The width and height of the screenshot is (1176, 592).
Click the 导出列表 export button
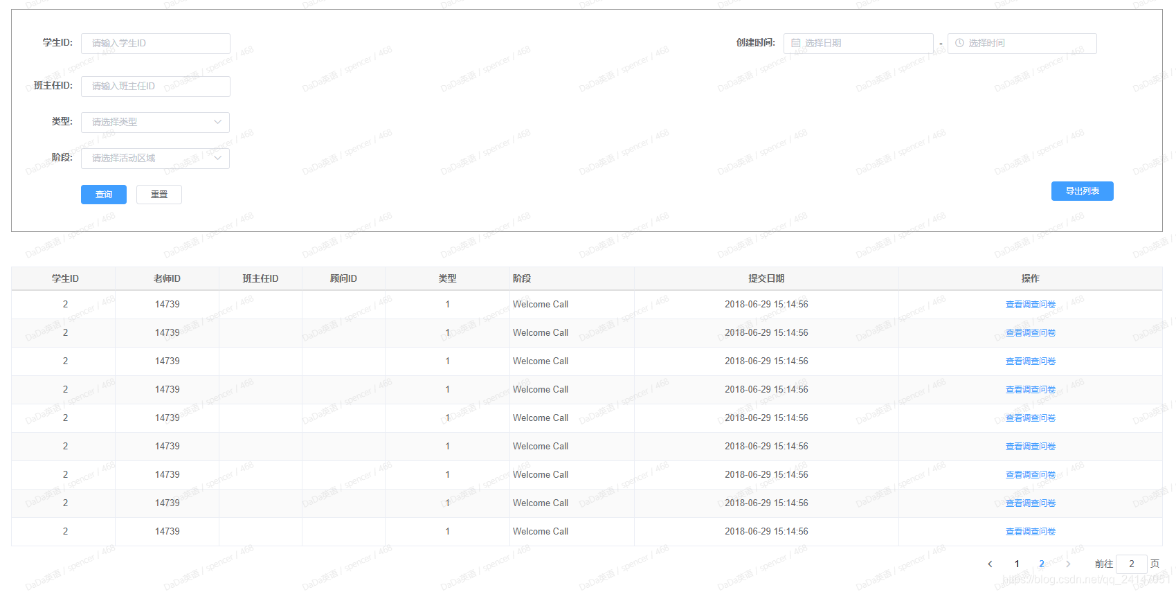[1083, 191]
